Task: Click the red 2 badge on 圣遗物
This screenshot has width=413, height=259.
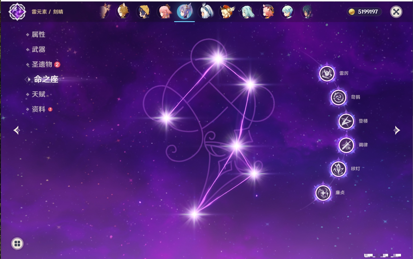Action: point(57,64)
